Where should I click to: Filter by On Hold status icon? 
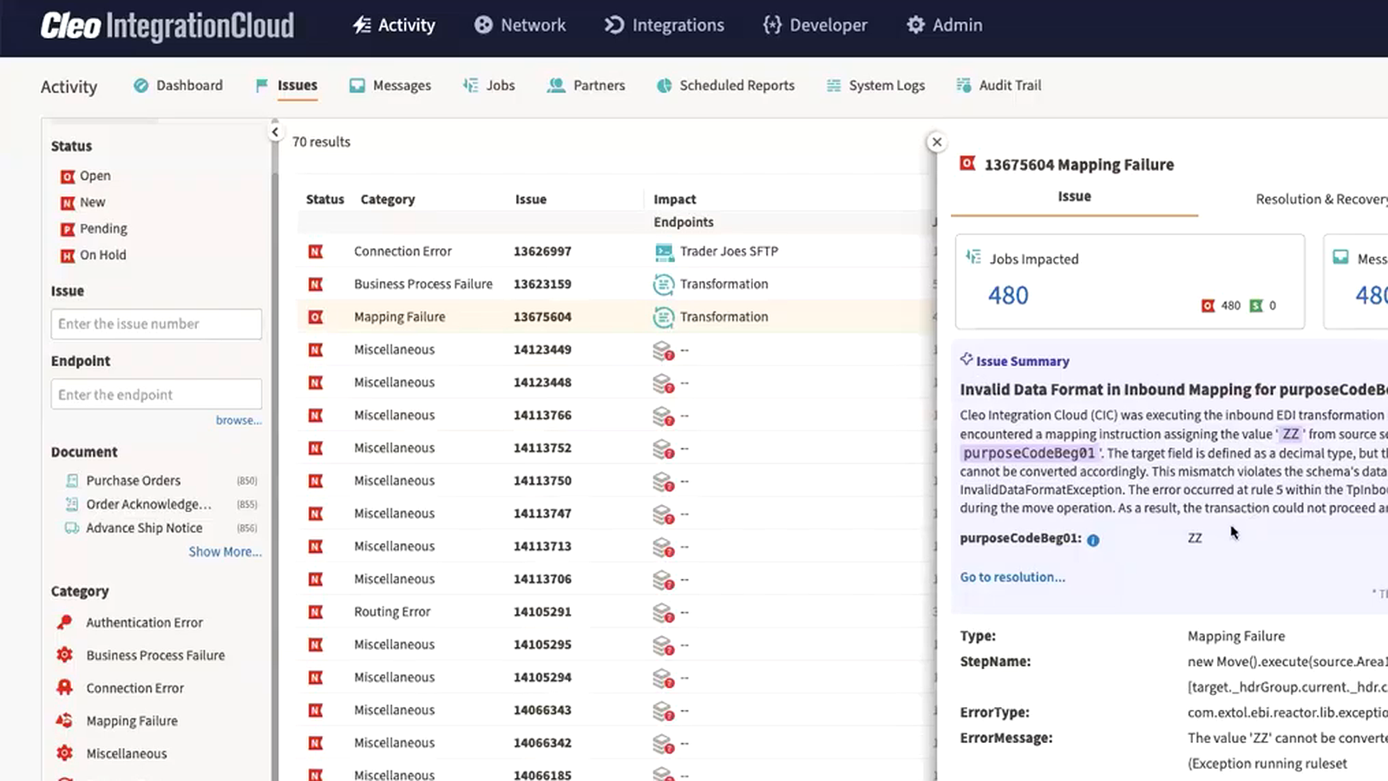click(68, 255)
